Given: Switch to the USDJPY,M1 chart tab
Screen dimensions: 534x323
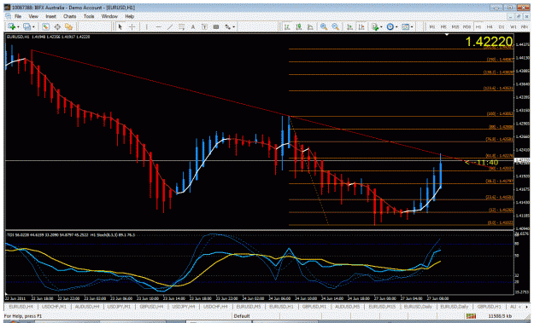Looking at the screenshot, I should 119,307.
